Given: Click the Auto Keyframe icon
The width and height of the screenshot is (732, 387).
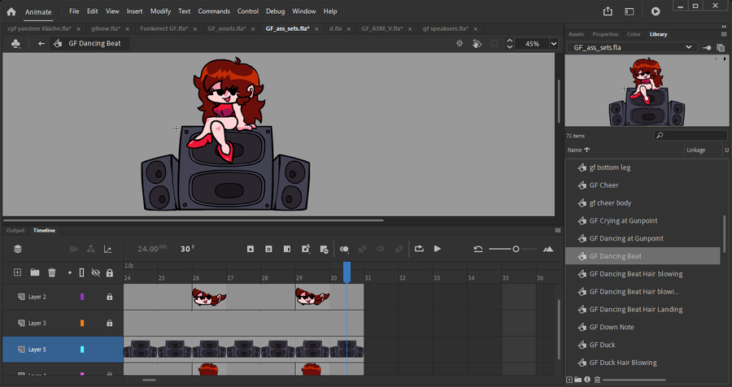Looking at the screenshot, I should (x=306, y=249).
